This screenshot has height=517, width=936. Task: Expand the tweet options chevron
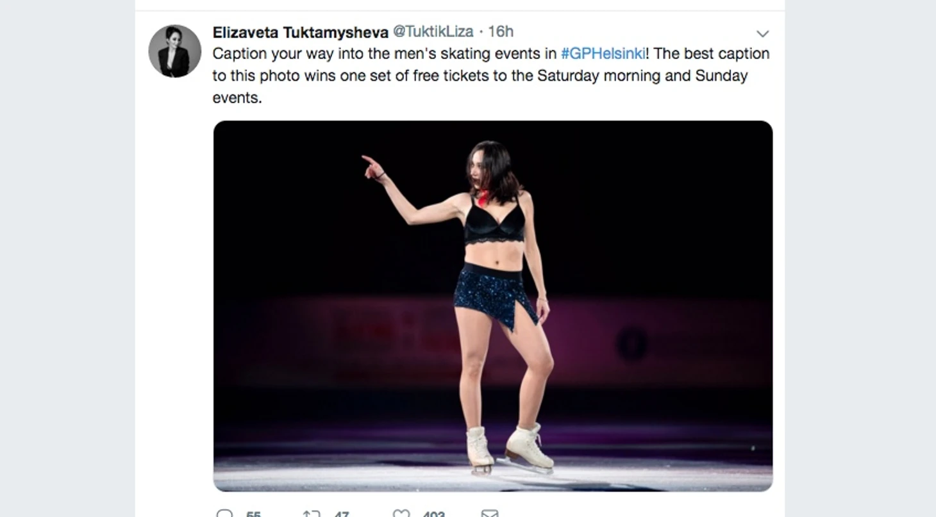[762, 33]
